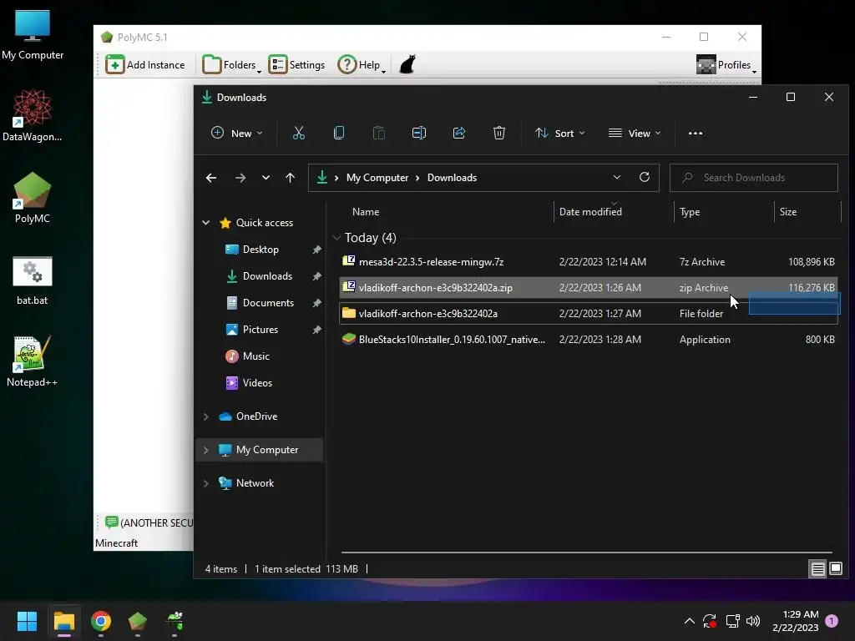Image resolution: width=855 pixels, height=641 pixels.
Task: Click the Rename icon in Downloads toolbar
Action: pyautogui.click(x=419, y=133)
